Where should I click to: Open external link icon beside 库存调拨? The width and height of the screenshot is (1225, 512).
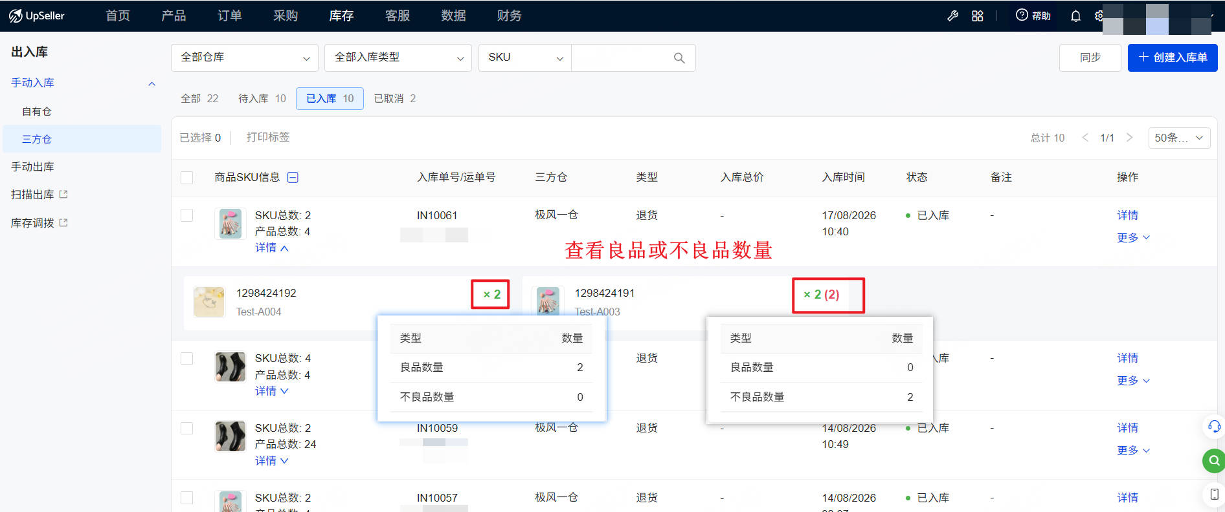point(63,222)
